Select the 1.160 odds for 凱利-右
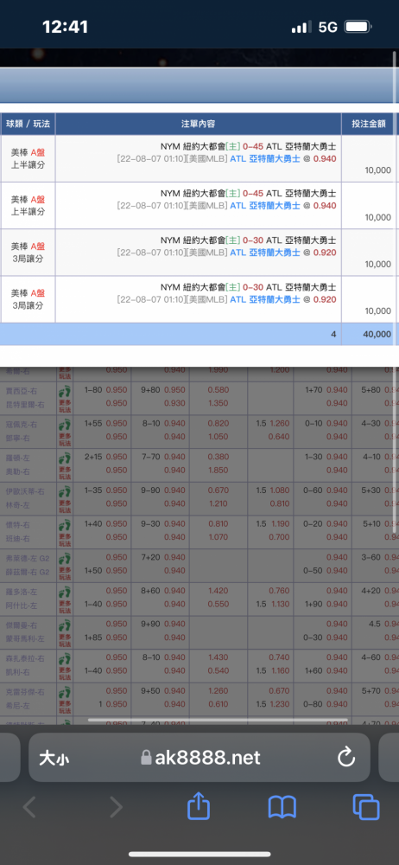 point(278,670)
